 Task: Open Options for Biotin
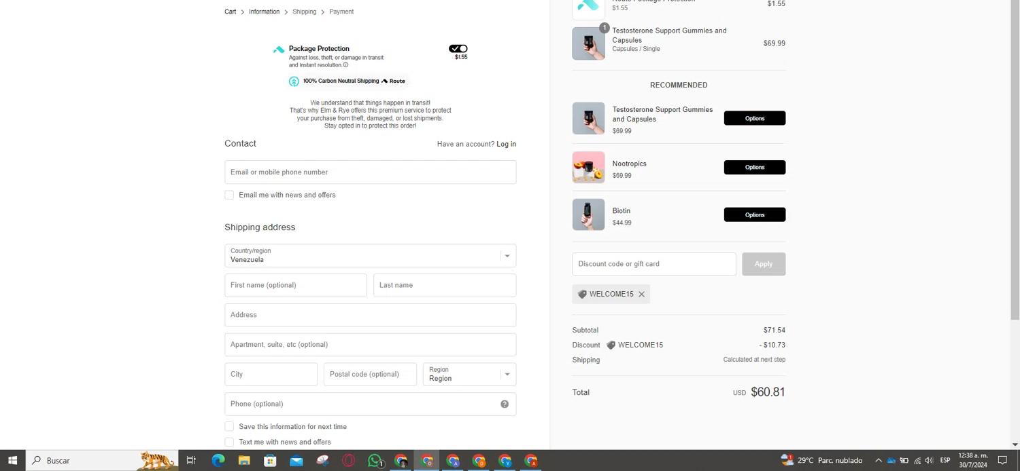(755, 214)
